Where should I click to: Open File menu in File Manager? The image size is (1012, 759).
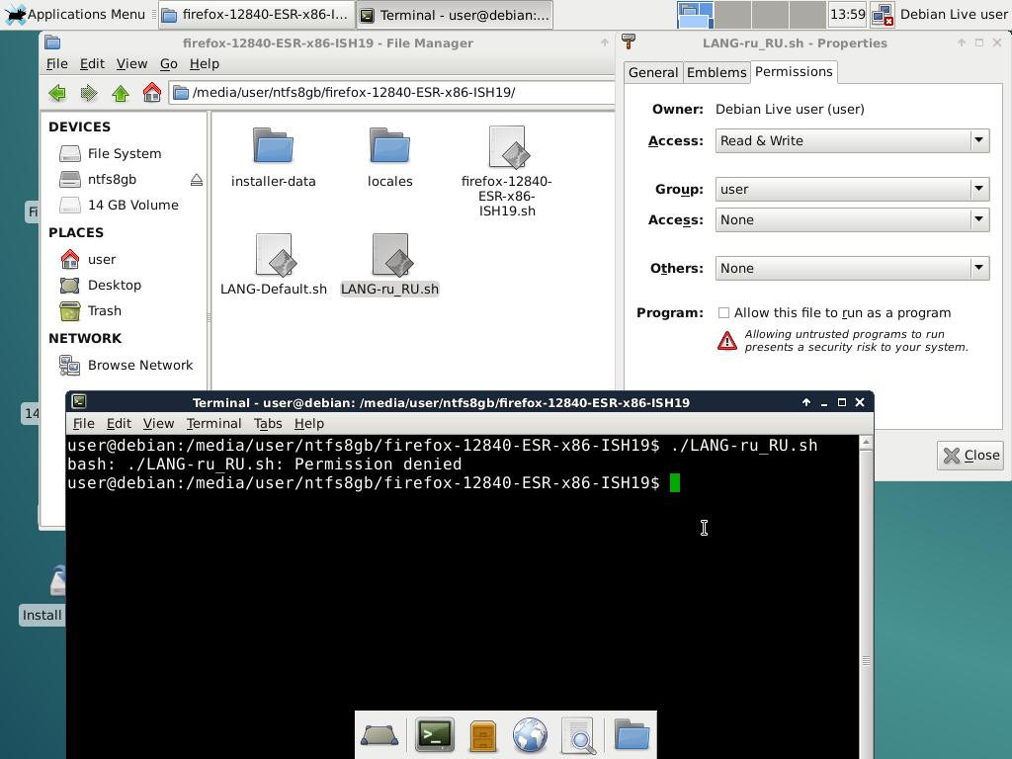[x=56, y=64]
